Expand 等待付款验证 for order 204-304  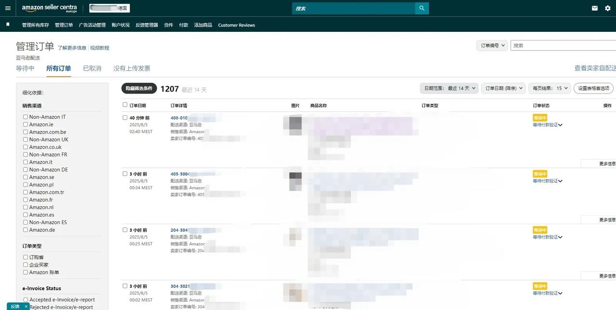(x=548, y=237)
